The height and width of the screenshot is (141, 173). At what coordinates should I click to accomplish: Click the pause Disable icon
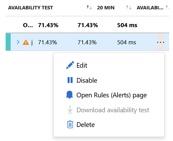tap(70, 80)
